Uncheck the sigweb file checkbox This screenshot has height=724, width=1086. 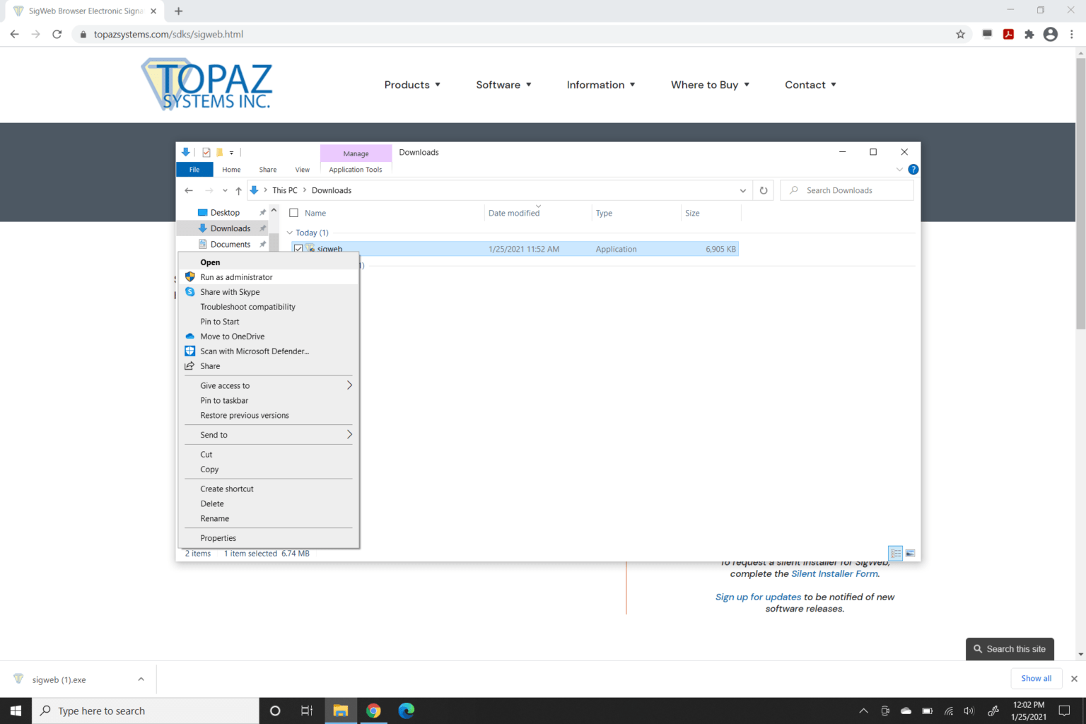point(298,248)
